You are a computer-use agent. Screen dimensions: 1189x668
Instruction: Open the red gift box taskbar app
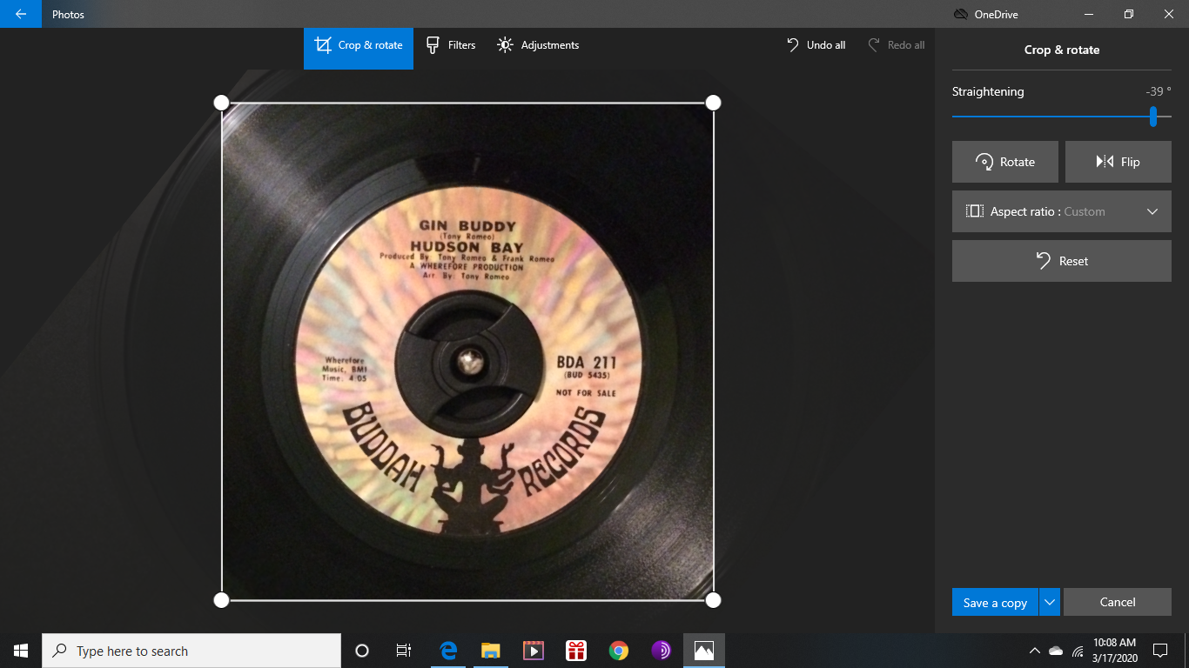[x=576, y=651]
